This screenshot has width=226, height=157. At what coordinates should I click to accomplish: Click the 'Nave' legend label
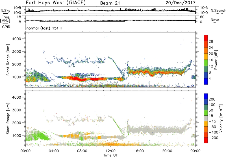215,20
